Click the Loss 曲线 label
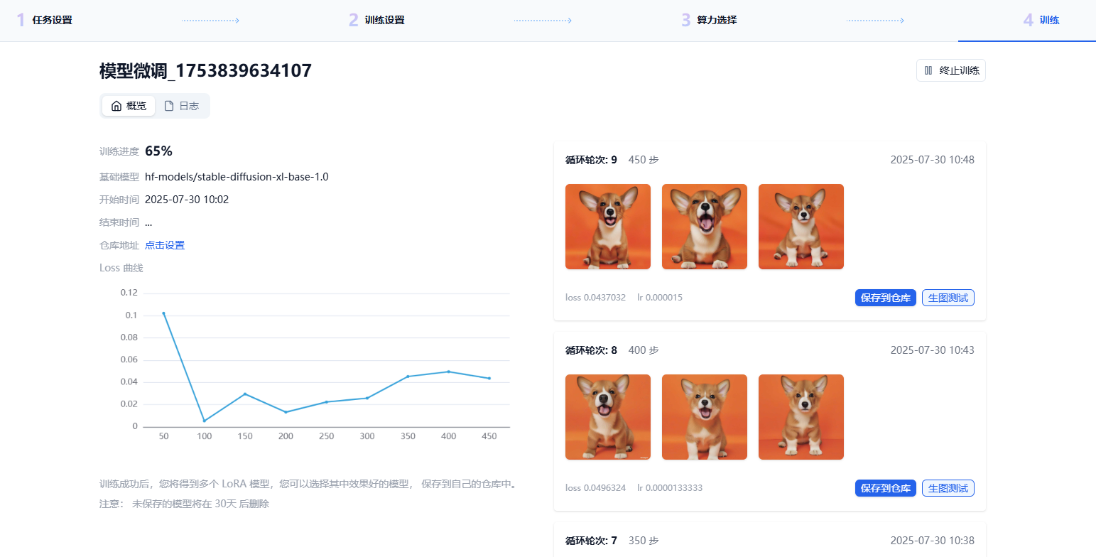Screen dimensions: 1096x557 click(121, 268)
